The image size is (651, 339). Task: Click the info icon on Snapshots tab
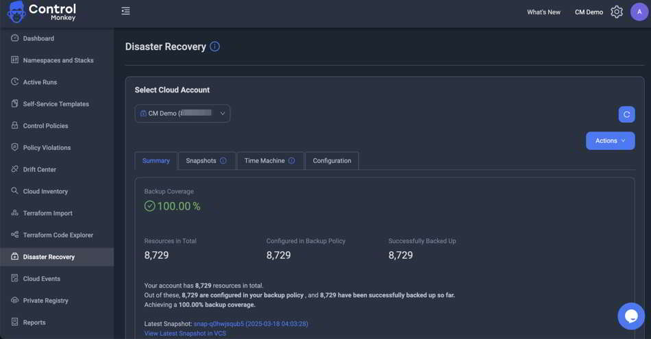tap(223, 161)
